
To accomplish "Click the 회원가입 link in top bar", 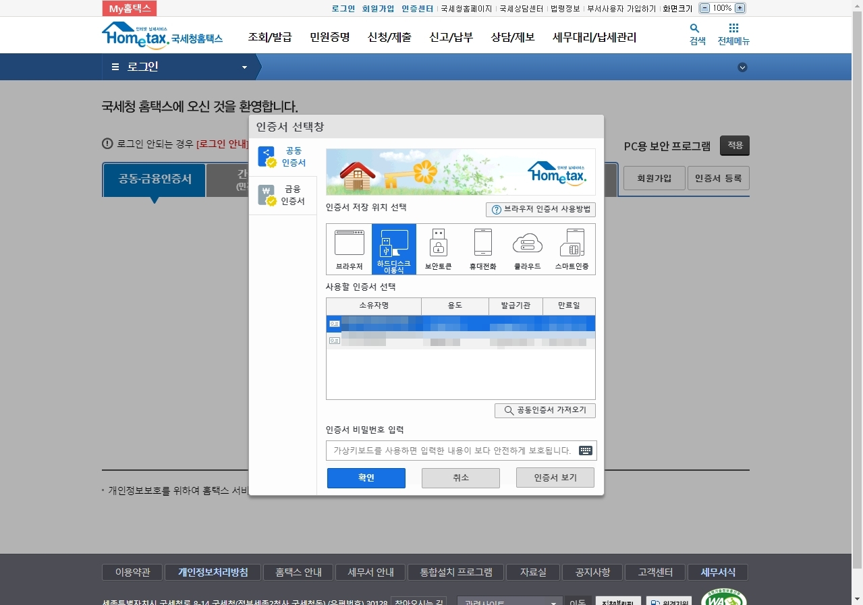I will [x=378, y=9].
